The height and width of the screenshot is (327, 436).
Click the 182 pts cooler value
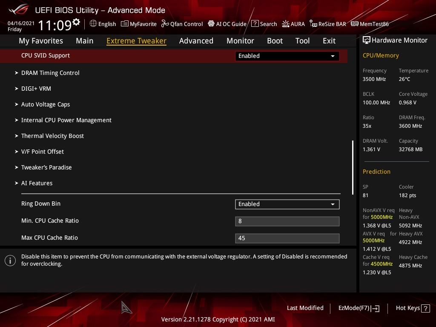coord(407,195)
